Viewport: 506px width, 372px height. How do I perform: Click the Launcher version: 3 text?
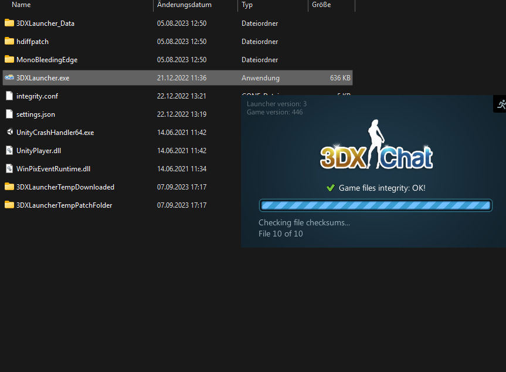[277, 104]
